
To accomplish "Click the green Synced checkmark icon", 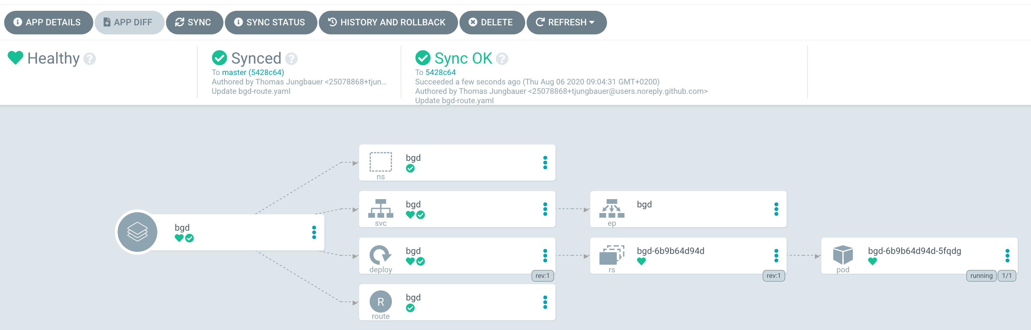I will [x=218, y=58].
